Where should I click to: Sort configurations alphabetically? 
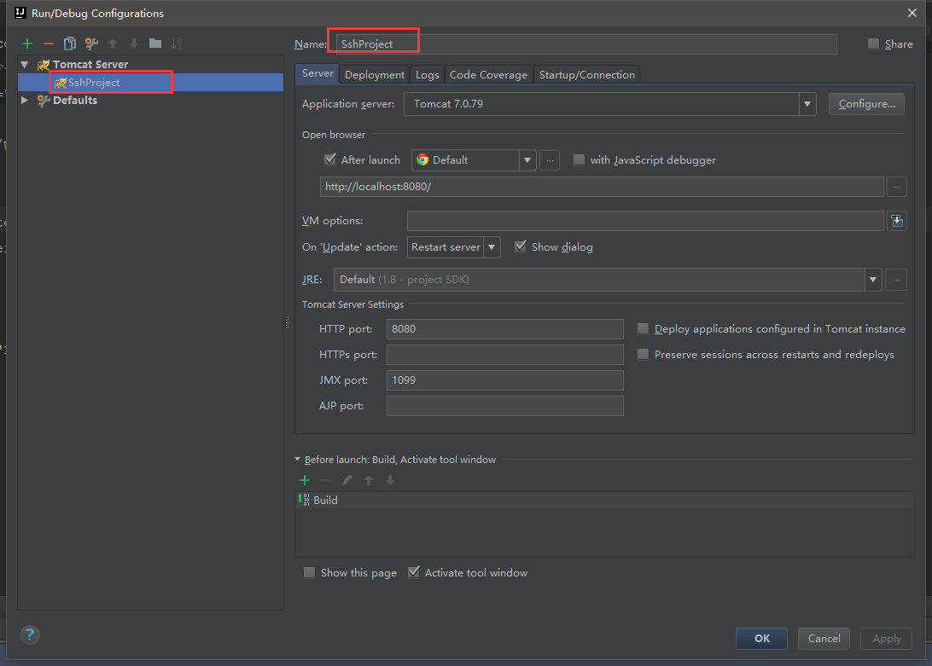[x=177, y=43]
